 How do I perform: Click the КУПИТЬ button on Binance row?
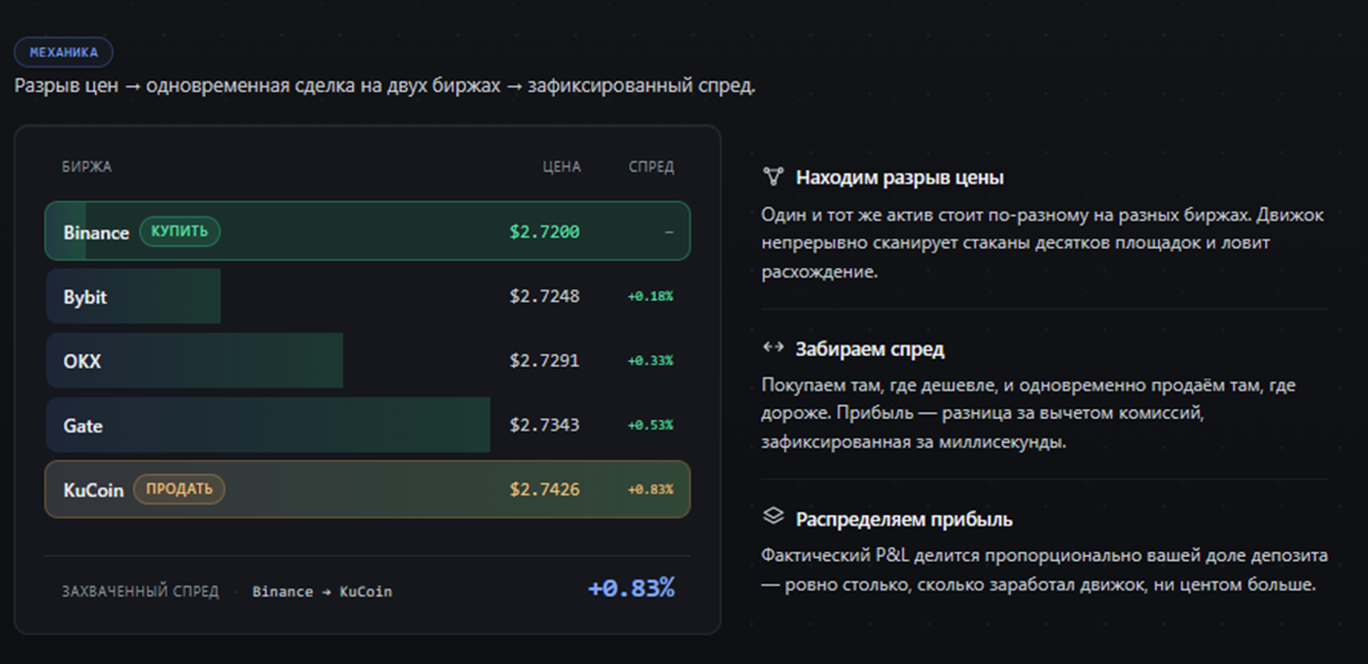(x=179, y=231)
